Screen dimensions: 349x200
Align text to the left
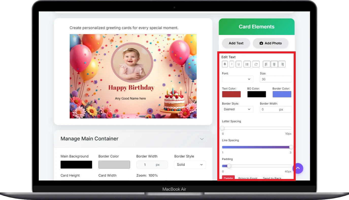point(266,64)
